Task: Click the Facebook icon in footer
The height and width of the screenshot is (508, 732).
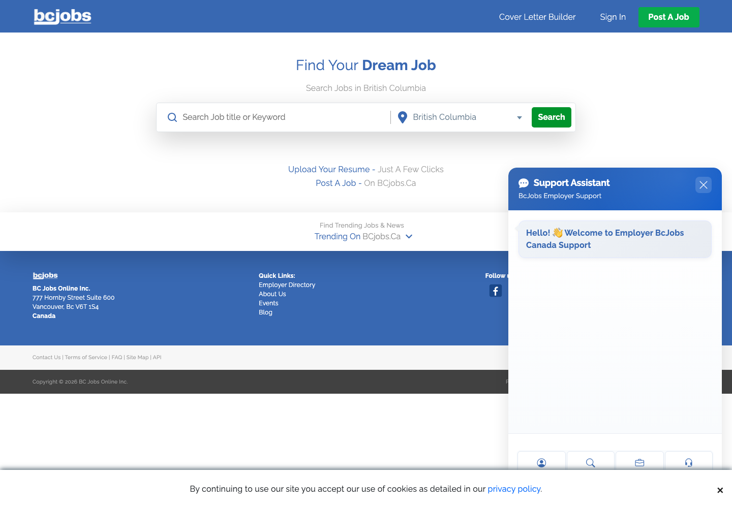Action: (495, 291)
